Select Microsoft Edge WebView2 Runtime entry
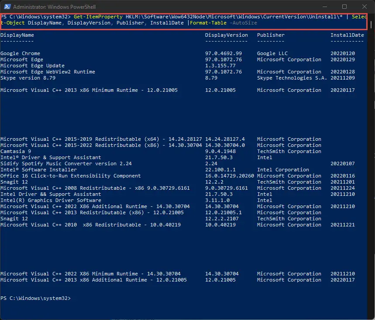Image resolution: width=375 pixels, height=320 pixels. (48, 72)
